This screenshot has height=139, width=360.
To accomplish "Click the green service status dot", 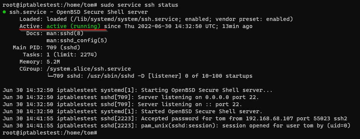I will point(5,12).
